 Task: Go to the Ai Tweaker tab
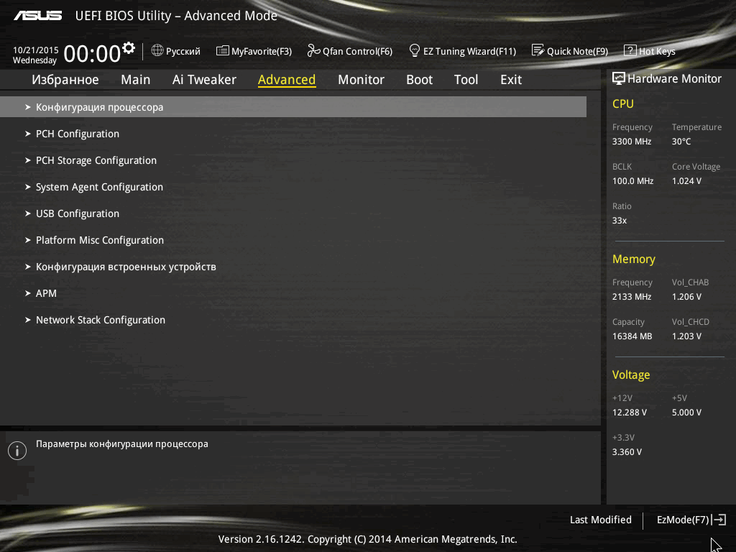204,80
